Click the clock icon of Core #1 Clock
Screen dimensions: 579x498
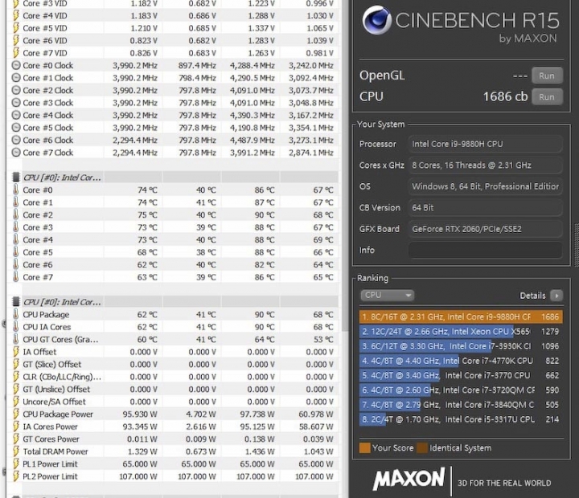tap(16, 78)
